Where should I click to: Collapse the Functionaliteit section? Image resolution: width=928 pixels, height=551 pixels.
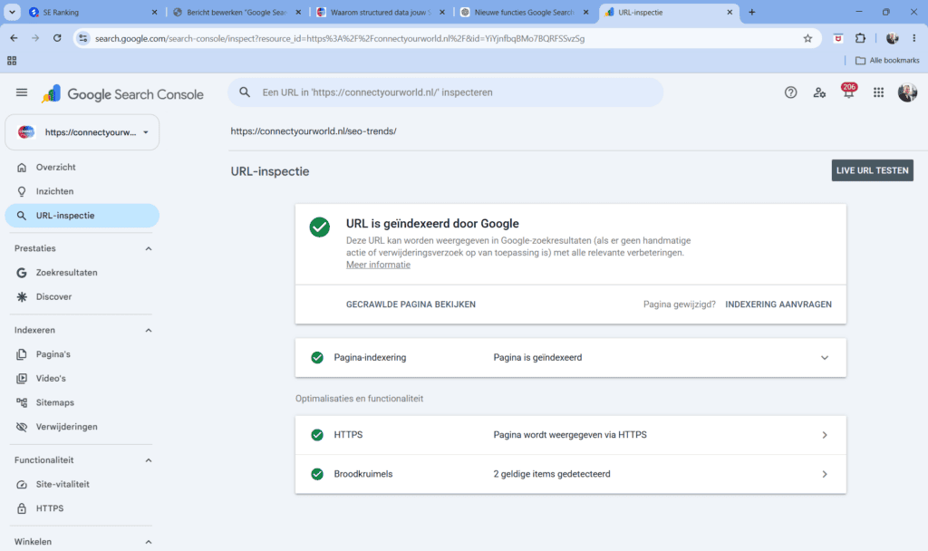coord(149,460)
